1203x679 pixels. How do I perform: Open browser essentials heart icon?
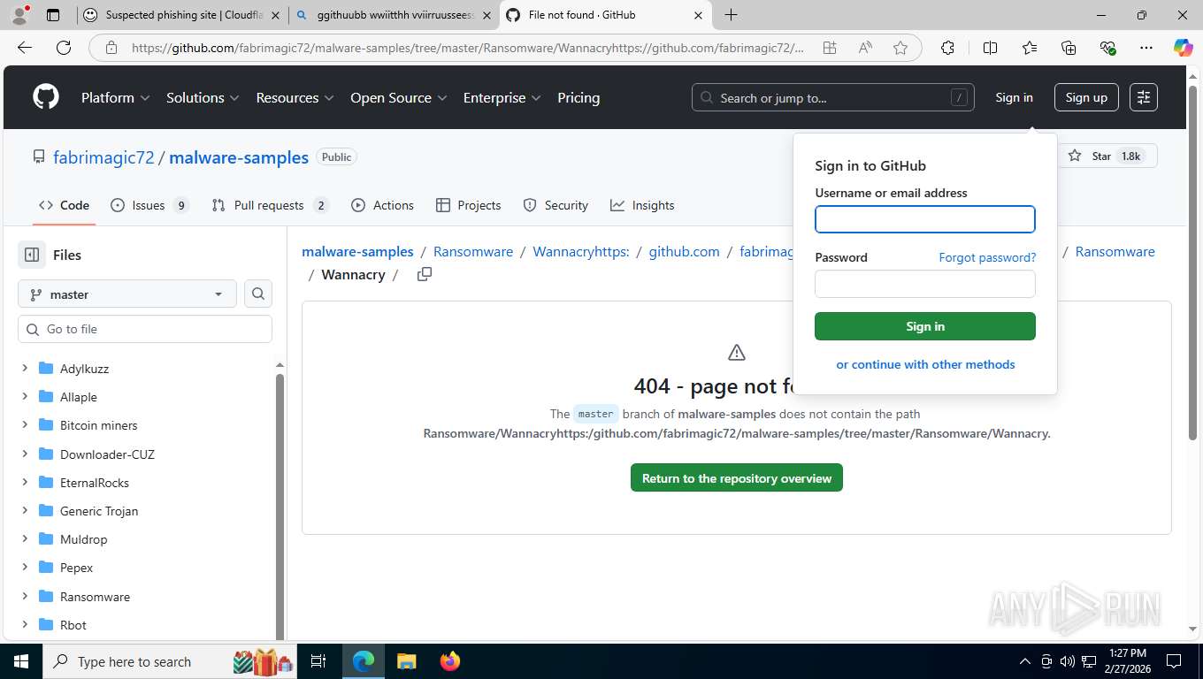(1107, 48)
